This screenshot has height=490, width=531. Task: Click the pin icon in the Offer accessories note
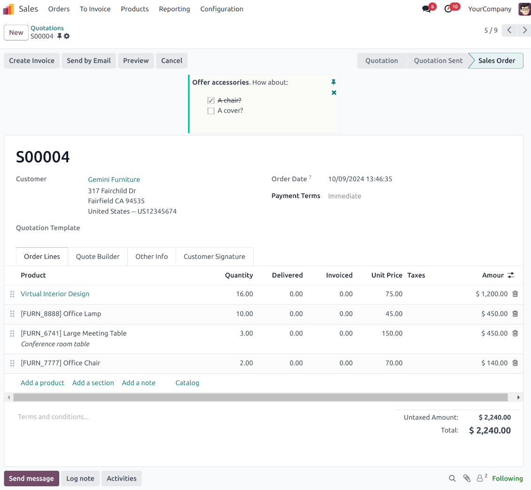pos(334,82)
